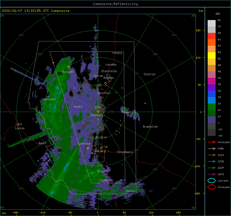Click the yellow marker near Red Deer

click(106, 83)
